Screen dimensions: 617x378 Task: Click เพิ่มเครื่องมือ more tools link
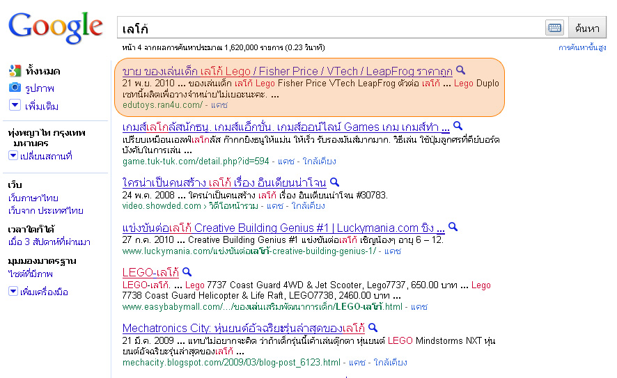coord(44,292)
